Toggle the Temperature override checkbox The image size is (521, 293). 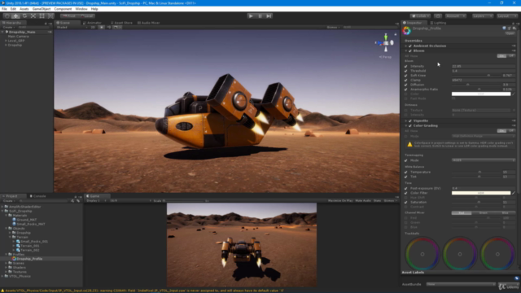[405, 173]
